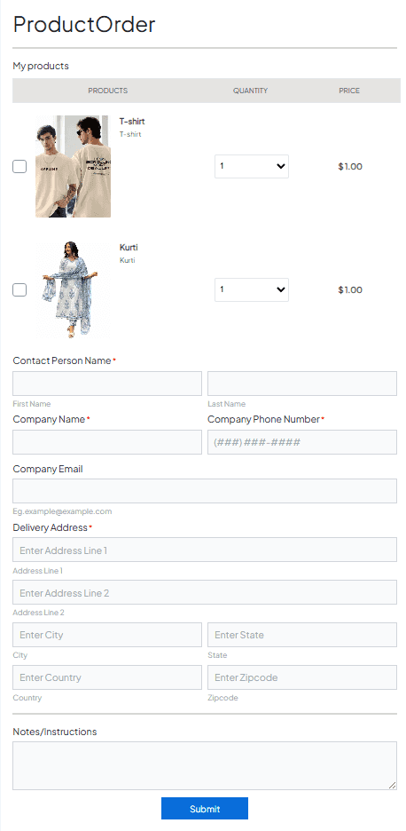Screen dimensions: 406x831
Task: Click the Company Name input box
Action: click(107, 442)
